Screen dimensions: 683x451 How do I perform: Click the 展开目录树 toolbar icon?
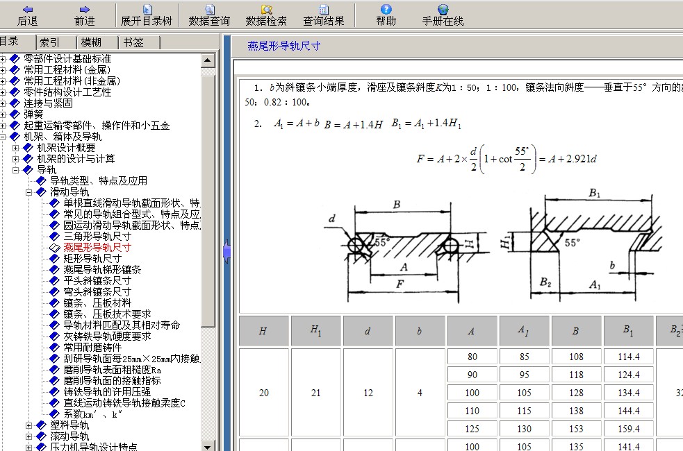pyautogui.click(x=147, y=9)
